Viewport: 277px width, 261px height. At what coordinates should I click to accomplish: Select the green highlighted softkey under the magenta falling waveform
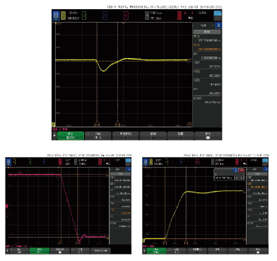(40, 250)
